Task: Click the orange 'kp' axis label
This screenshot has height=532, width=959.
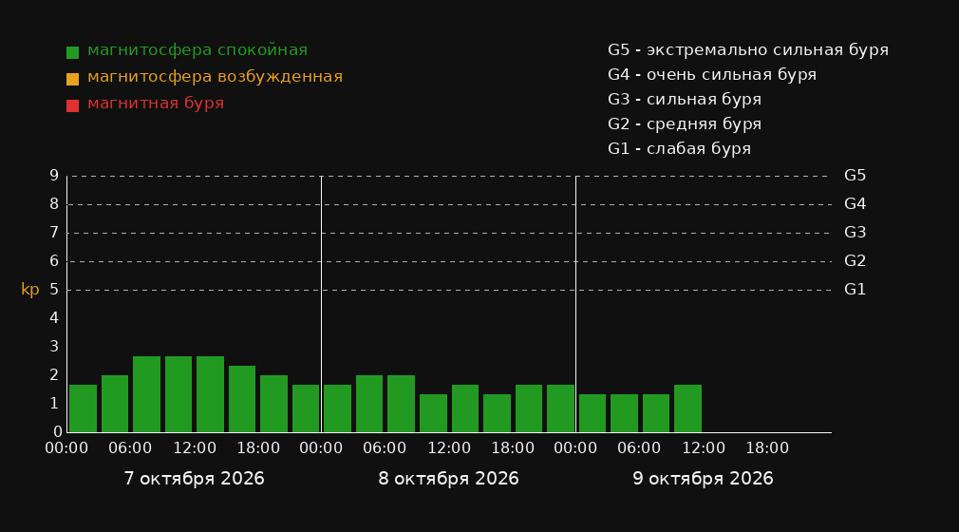Action: [30, 290]
